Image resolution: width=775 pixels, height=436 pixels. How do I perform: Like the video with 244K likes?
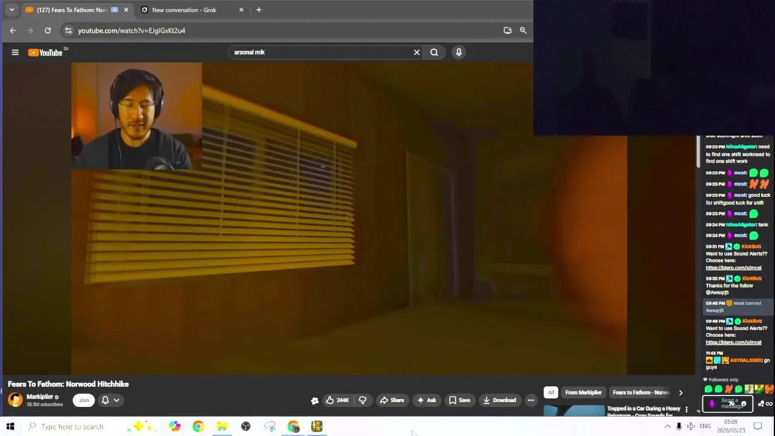(337, 400)
